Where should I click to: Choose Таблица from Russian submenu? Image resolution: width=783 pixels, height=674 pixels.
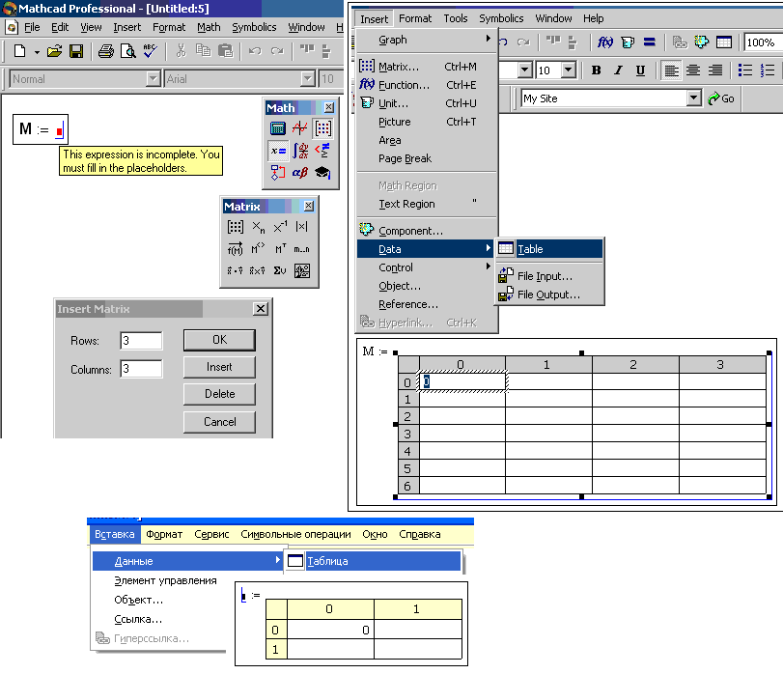click(373, 561)
